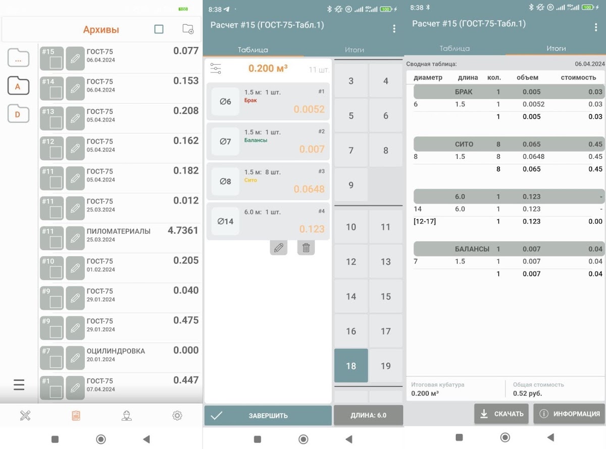Open three-dot menu in right Расчет #15 header
The image size is (606, 449).
(x=596, y=28)
